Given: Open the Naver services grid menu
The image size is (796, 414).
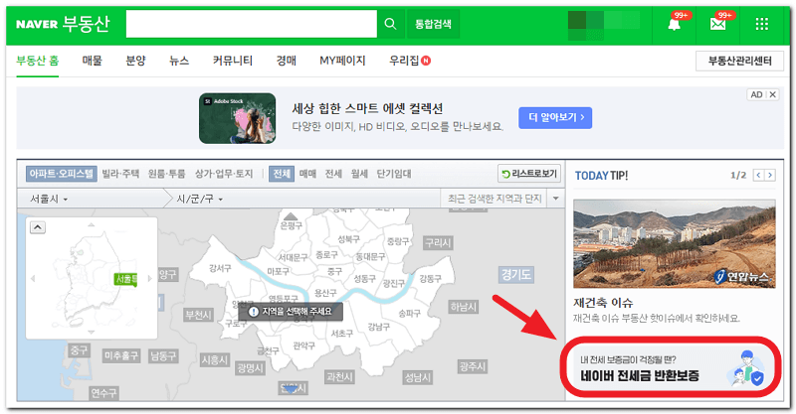Looking at the screenshot, I should click(x=762, y=24).
